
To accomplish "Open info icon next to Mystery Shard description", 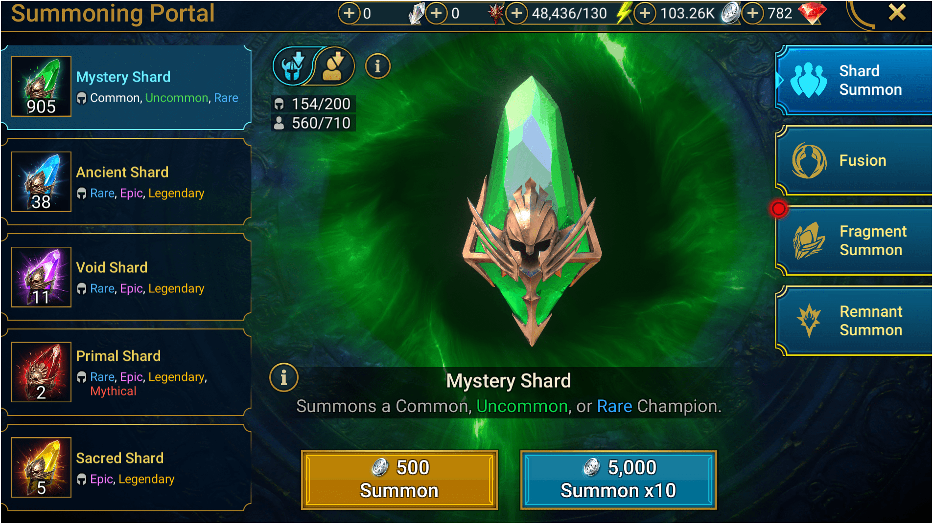I will [283, 377].
